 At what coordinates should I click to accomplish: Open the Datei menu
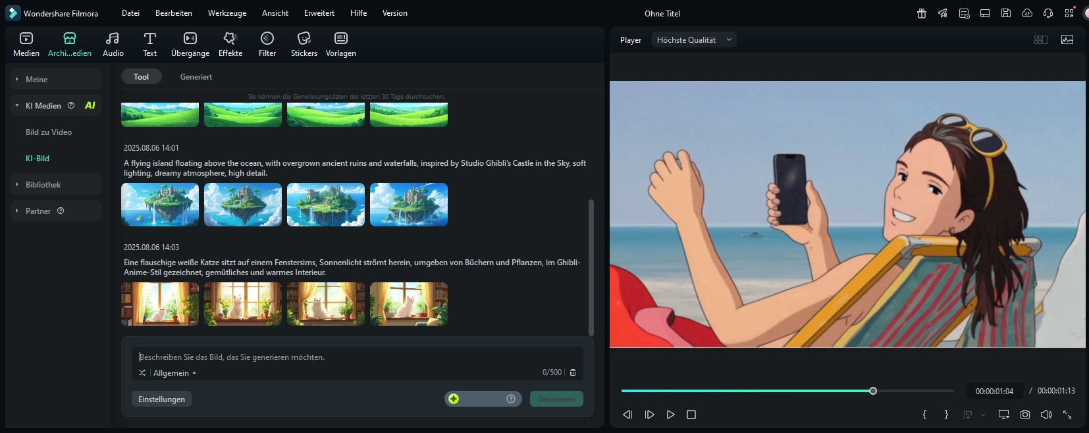(x=130, y=13)
